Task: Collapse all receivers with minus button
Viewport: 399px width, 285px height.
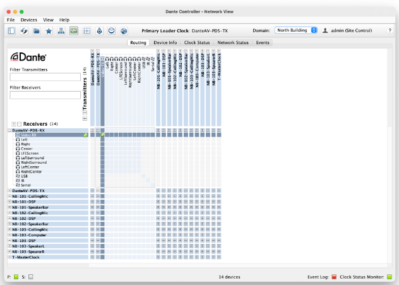Action: tap(20, 124)
